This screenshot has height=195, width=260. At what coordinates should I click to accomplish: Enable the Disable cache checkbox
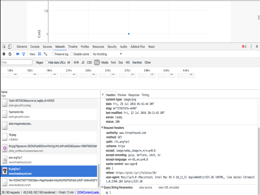(72, 54)
